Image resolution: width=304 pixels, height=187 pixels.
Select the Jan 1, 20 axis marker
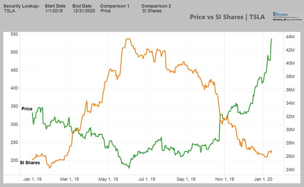263,179
